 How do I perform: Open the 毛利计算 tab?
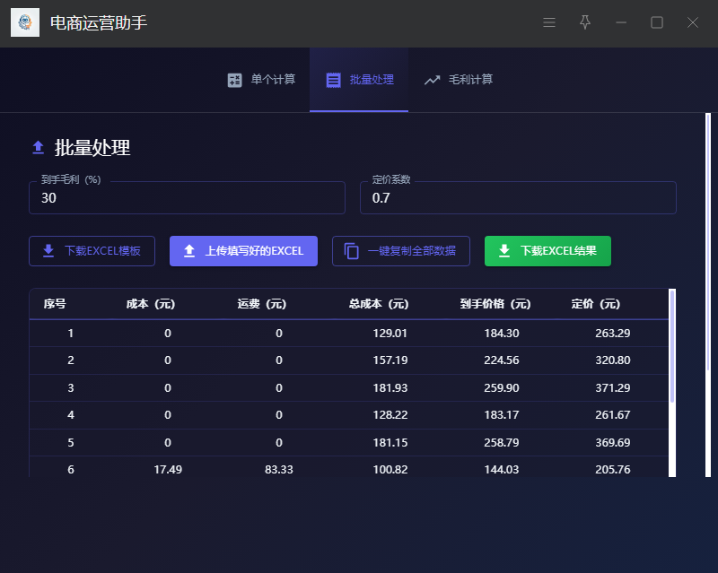459,80
